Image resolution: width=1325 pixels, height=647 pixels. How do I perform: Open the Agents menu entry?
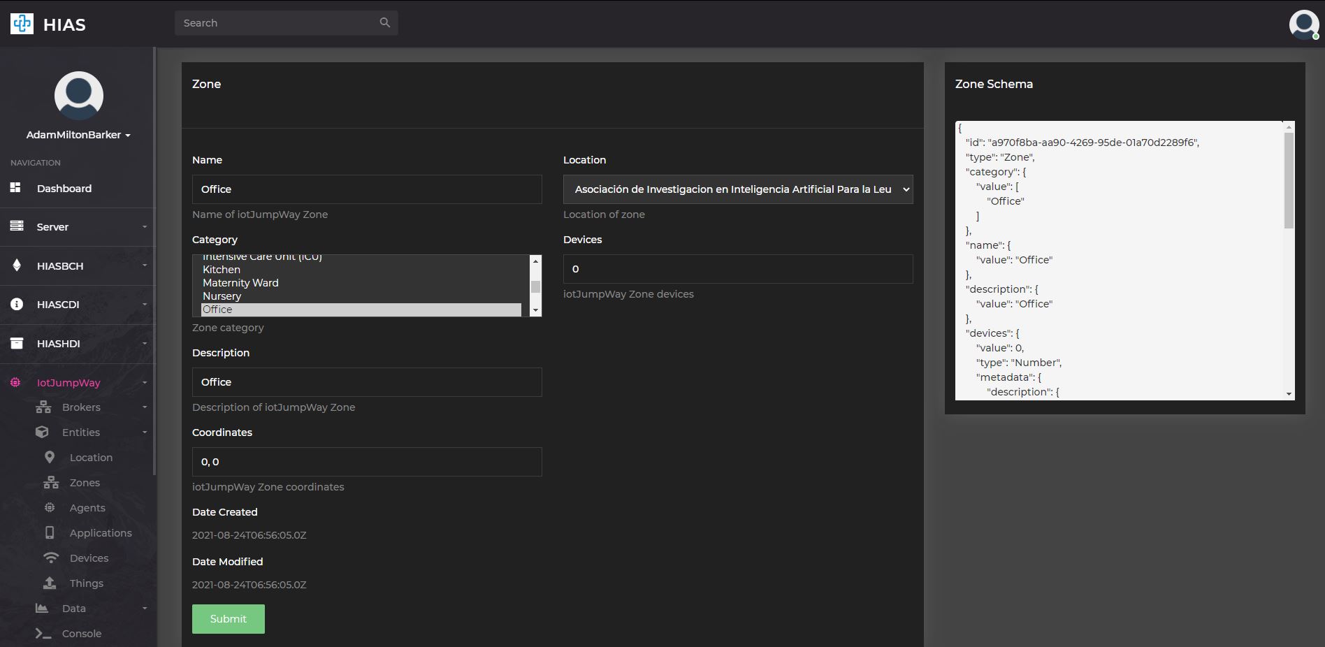point(87,508)
